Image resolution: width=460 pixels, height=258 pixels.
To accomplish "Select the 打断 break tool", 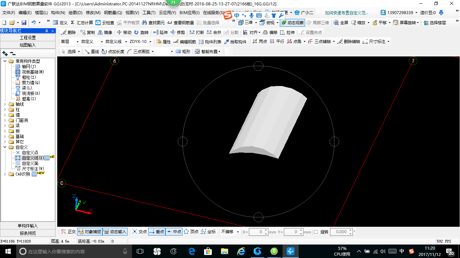I will click(x=197, y=32).
